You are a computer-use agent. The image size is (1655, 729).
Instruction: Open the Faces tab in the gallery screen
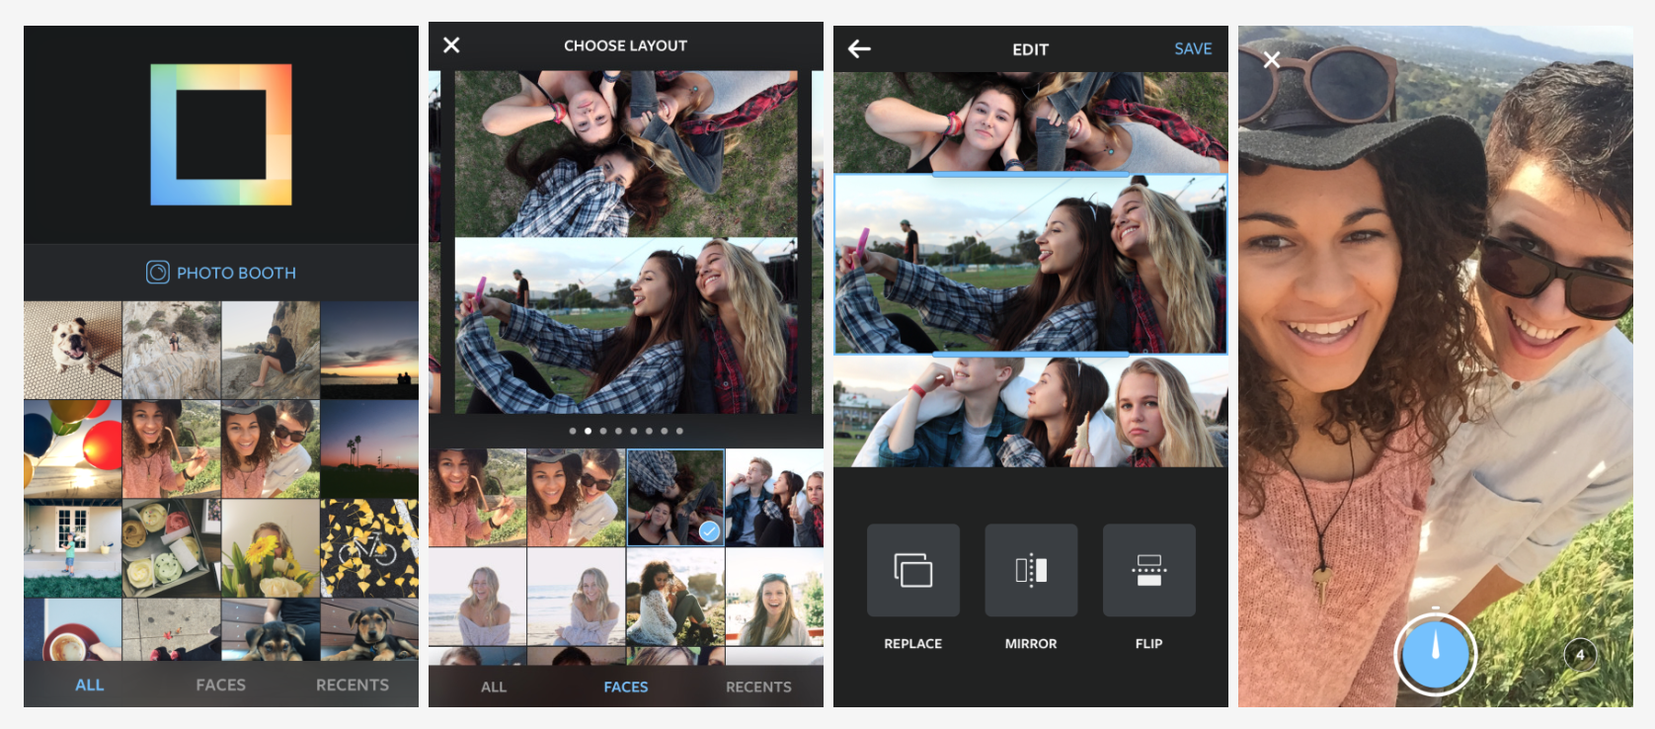220,685
